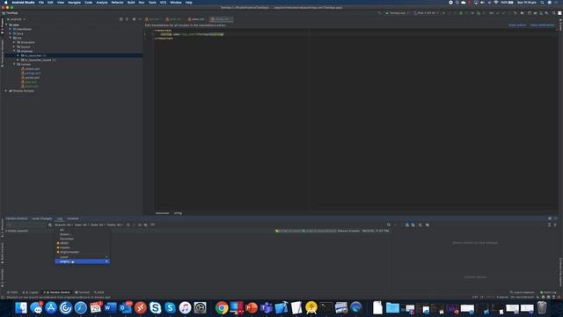This screenshot has width=563, height=317.
Task: Hide the Project panel with minus icon
Action: pyautogui.click(x=140, y=19)
